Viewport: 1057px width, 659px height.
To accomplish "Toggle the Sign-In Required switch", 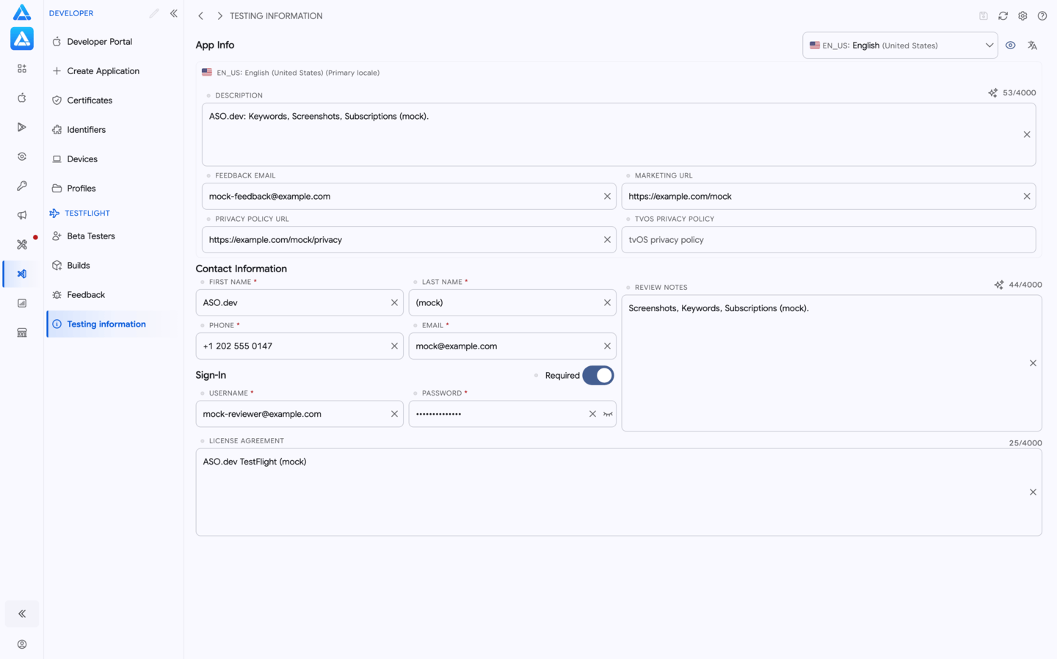I will [x=598, y=375].
